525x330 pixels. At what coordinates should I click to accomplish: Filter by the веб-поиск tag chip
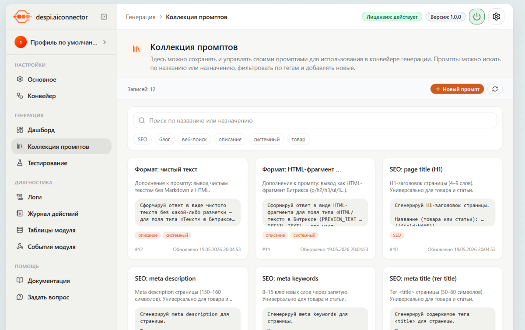(194, 139)
